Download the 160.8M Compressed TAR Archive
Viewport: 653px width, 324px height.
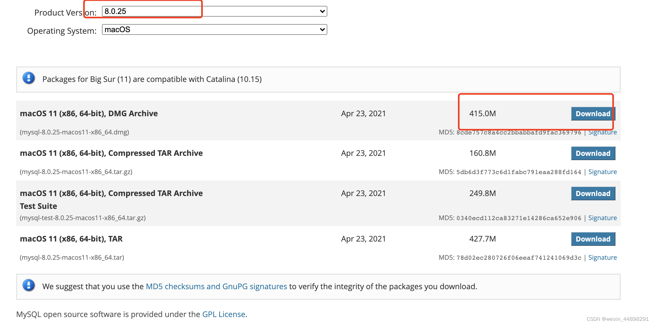pyautogui.click(x=593, y=153)
